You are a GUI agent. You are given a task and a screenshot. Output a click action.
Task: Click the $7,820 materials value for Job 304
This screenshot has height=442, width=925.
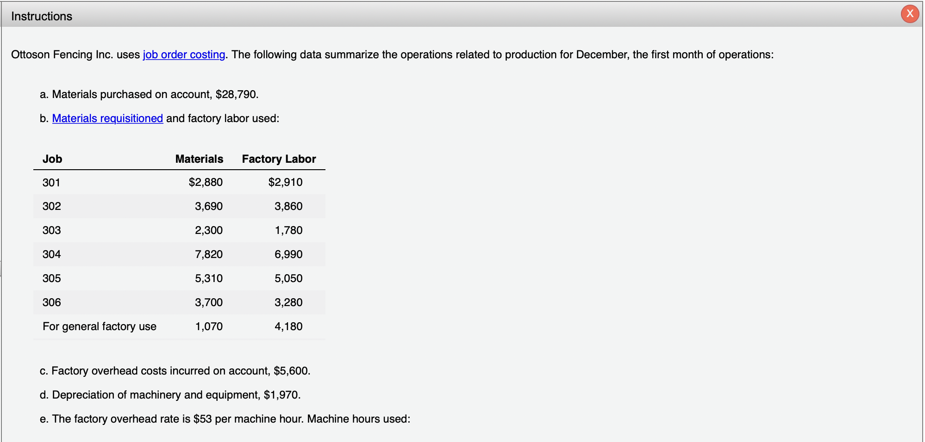[x=208, y=254]
